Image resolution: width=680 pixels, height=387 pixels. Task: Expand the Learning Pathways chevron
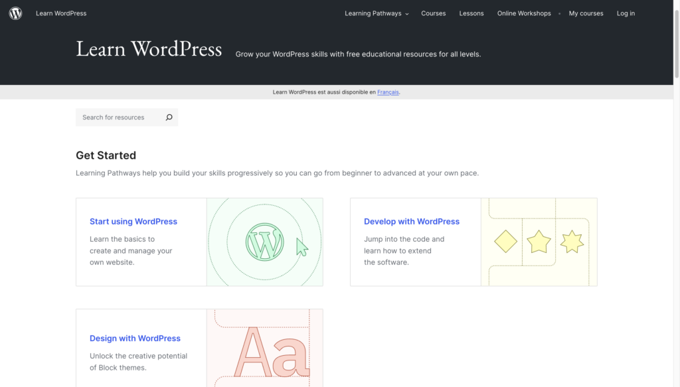[x=407, y=14]
